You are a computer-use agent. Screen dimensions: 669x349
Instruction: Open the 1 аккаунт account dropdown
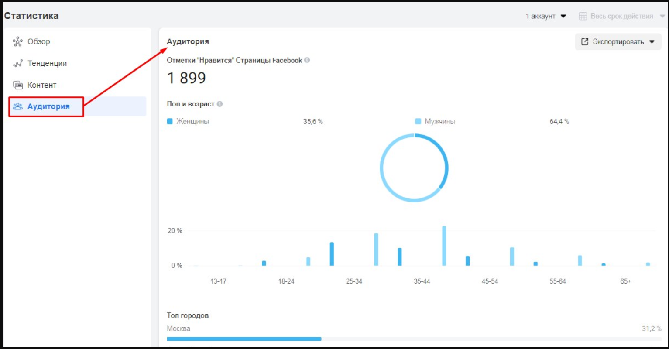click(545, 16)
